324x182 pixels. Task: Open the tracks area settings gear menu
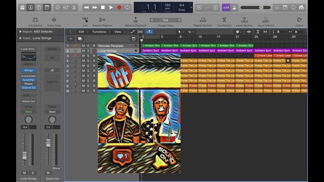[x=238, y=32]
